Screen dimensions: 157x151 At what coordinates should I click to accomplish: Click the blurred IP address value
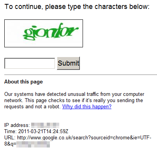click(45, 125)
